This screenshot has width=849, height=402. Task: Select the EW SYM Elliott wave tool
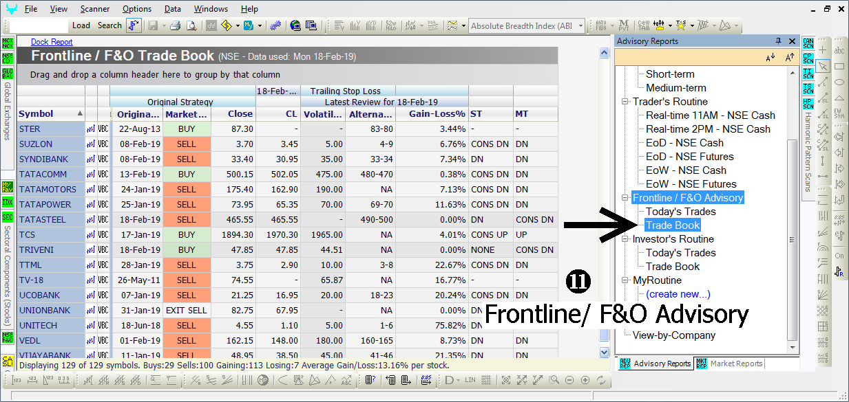tap(839, 112)
